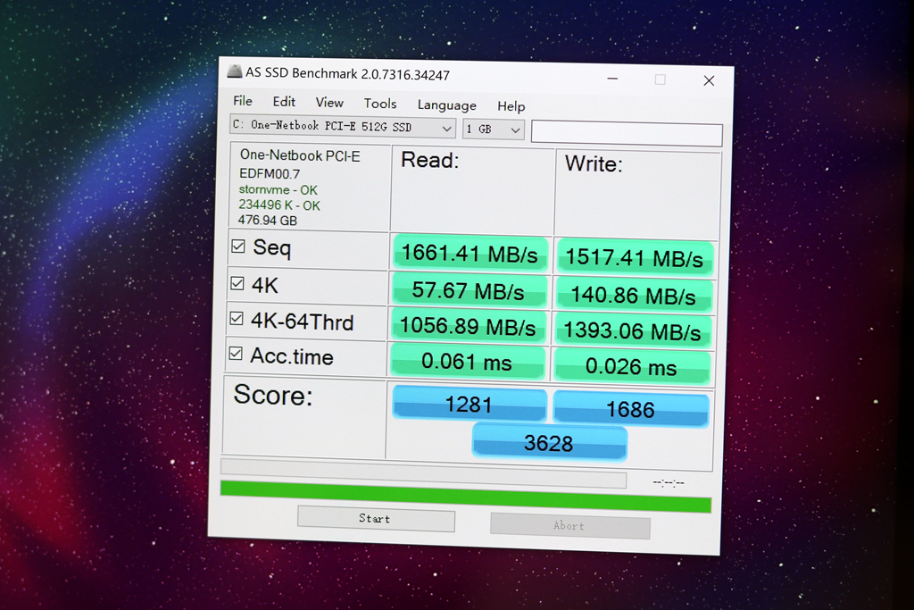
Task: Click the total score 3628
Action: (x=549, y=443)
